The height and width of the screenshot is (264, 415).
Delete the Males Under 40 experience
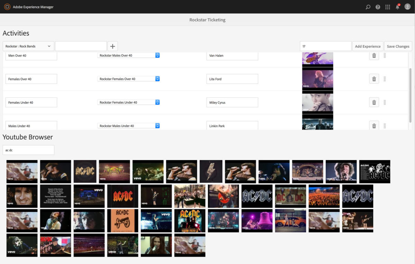coord(374,125)
